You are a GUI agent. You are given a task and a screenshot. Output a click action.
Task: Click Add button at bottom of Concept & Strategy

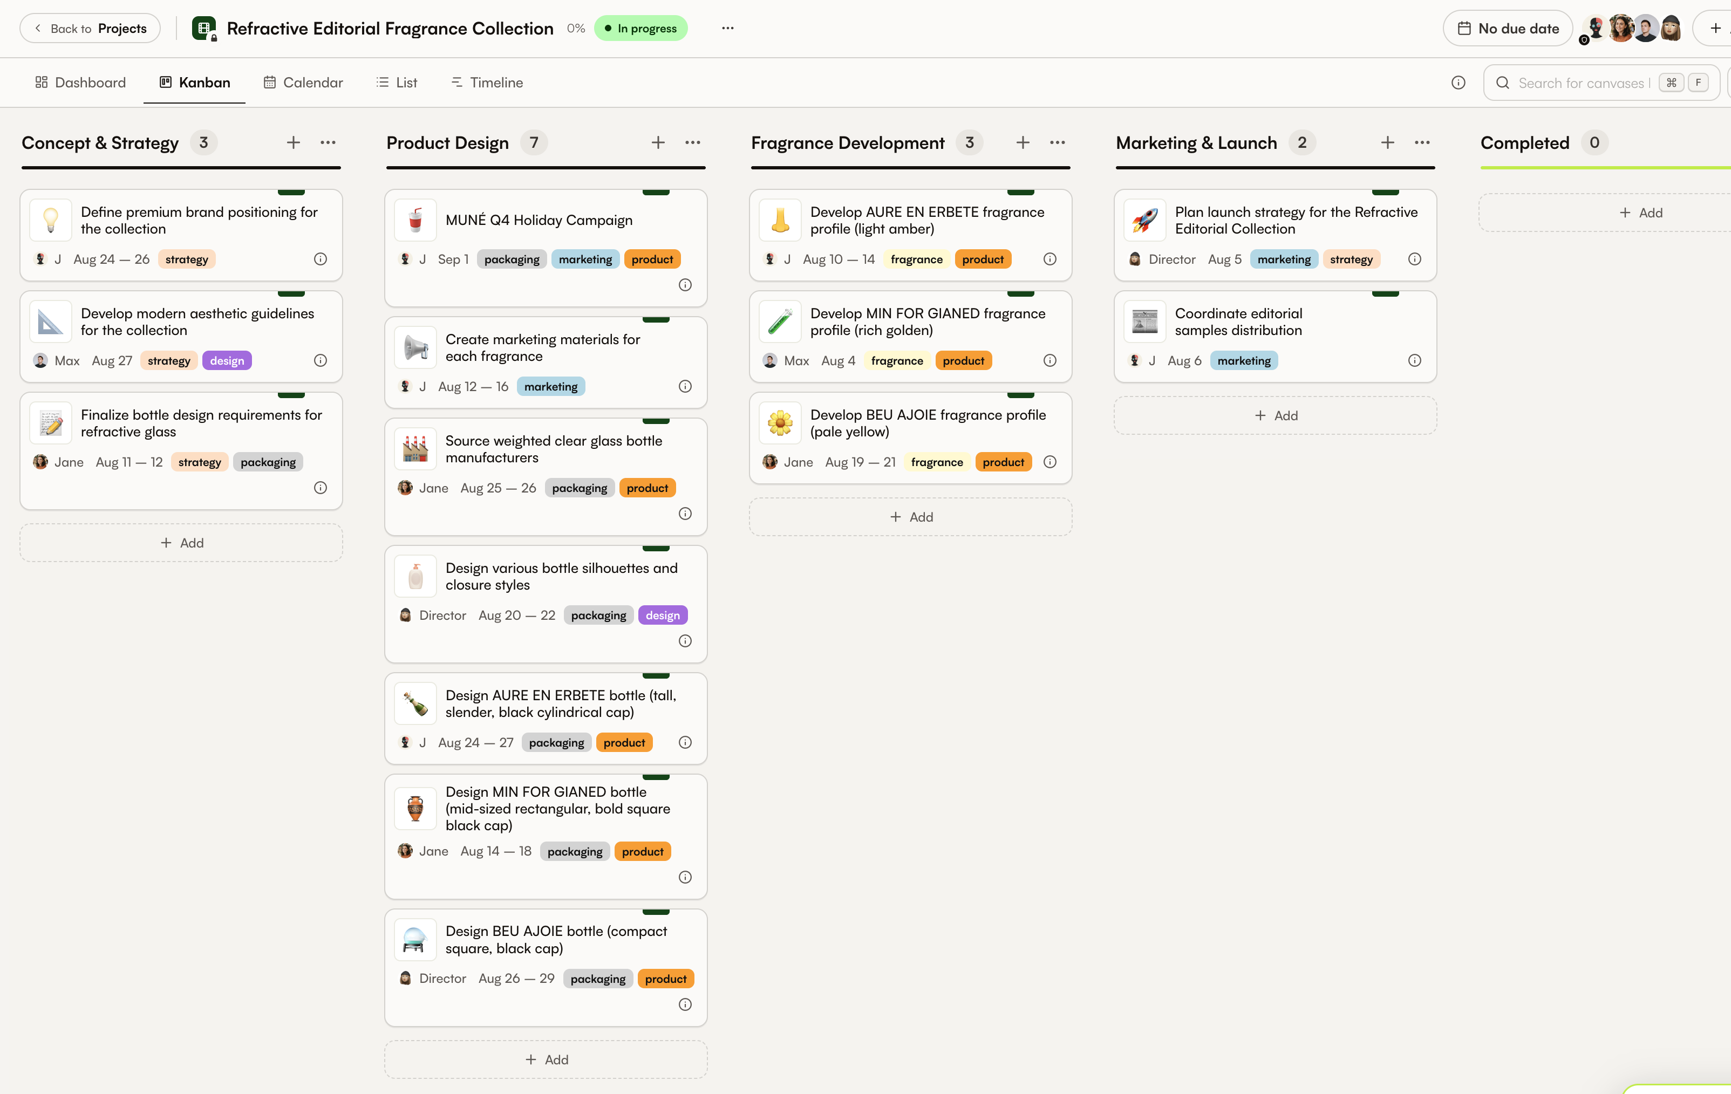[181, 543]
